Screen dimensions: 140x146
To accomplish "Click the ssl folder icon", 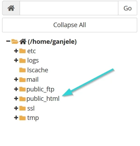I will click(x=22, y=108).
